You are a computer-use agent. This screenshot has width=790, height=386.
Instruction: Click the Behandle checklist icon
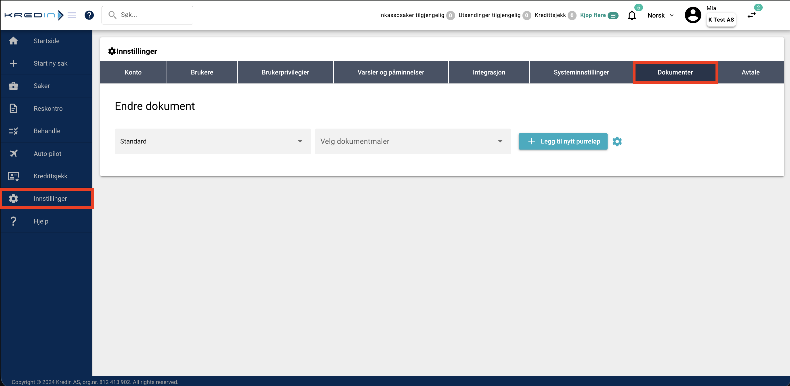(13, 131)
